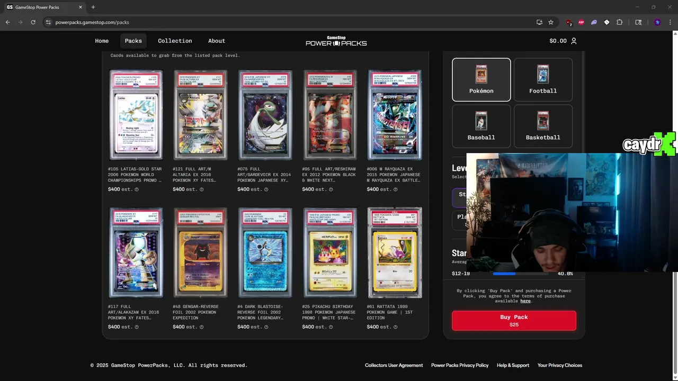Click info icon beside Rattata price
Image resolution: width=678 pixels, height=381 pixels.
point(395,327)
